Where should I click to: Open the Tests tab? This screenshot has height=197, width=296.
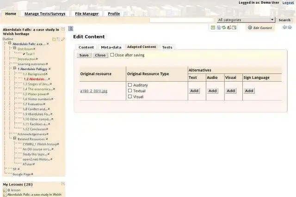tap(167, 47)
